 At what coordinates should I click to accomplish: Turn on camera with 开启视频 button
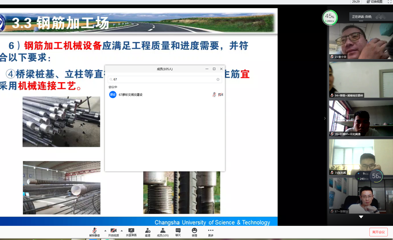pyautogui.click(x=113, y=232)
